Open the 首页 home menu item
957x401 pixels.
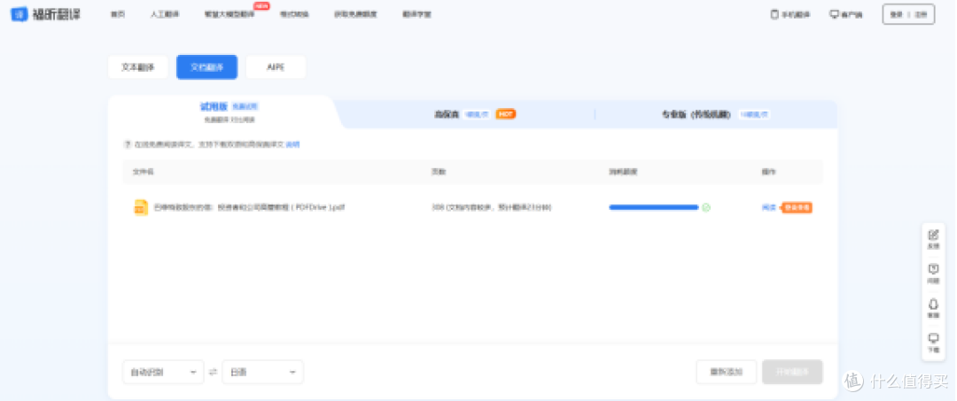coord(118,14)
